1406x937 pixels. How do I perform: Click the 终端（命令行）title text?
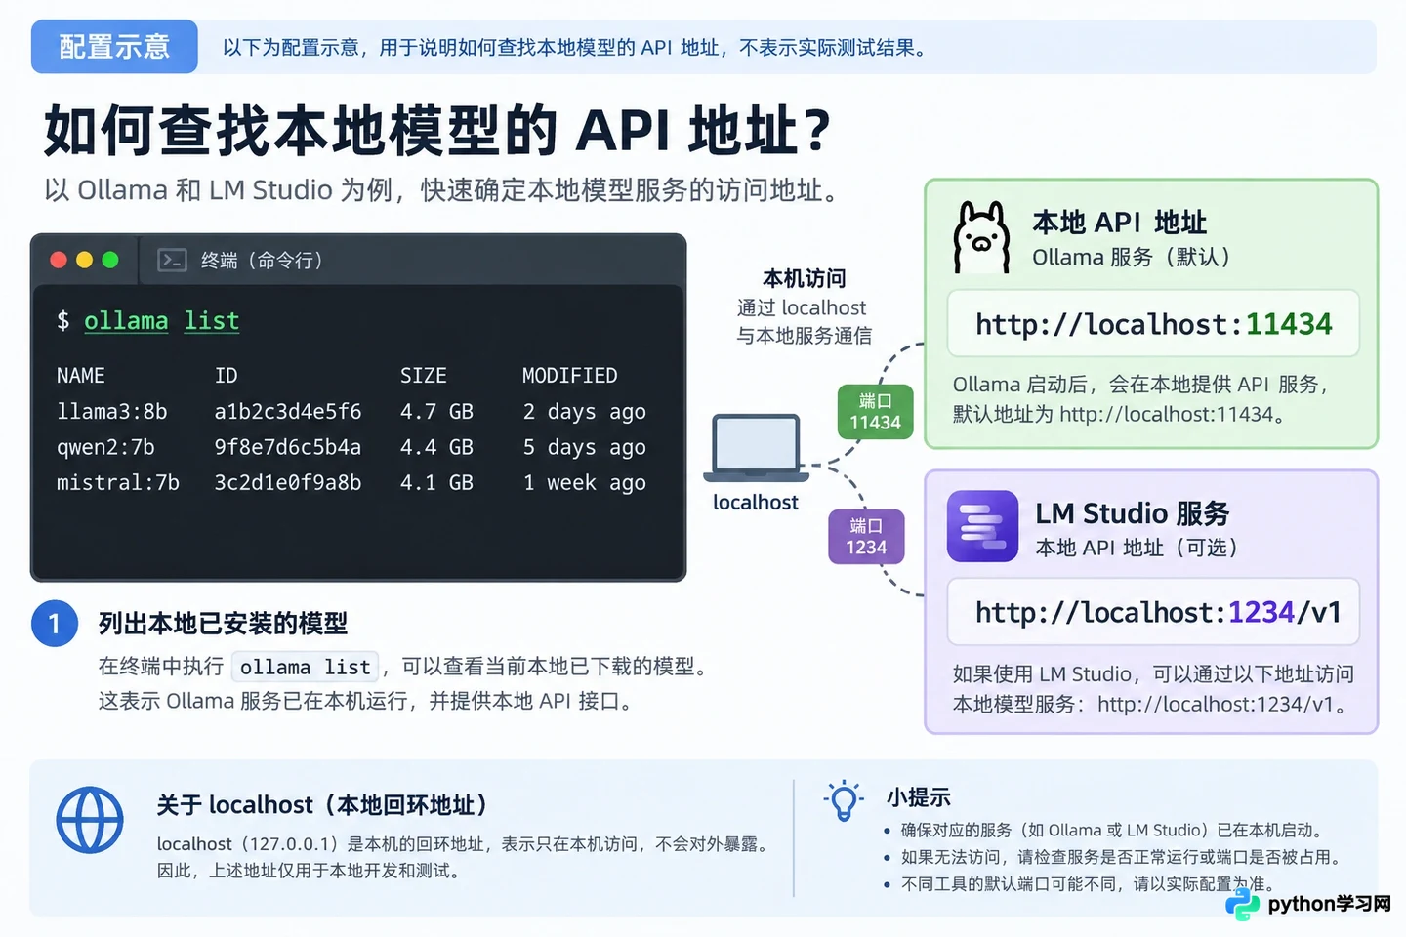tap(262, 260)
